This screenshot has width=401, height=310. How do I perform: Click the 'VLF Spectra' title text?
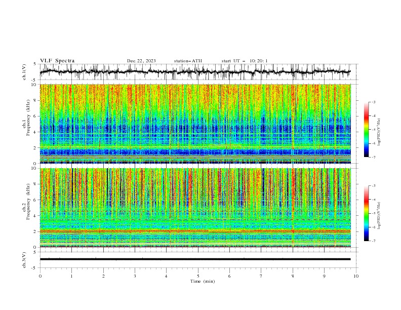click(57, 61)
